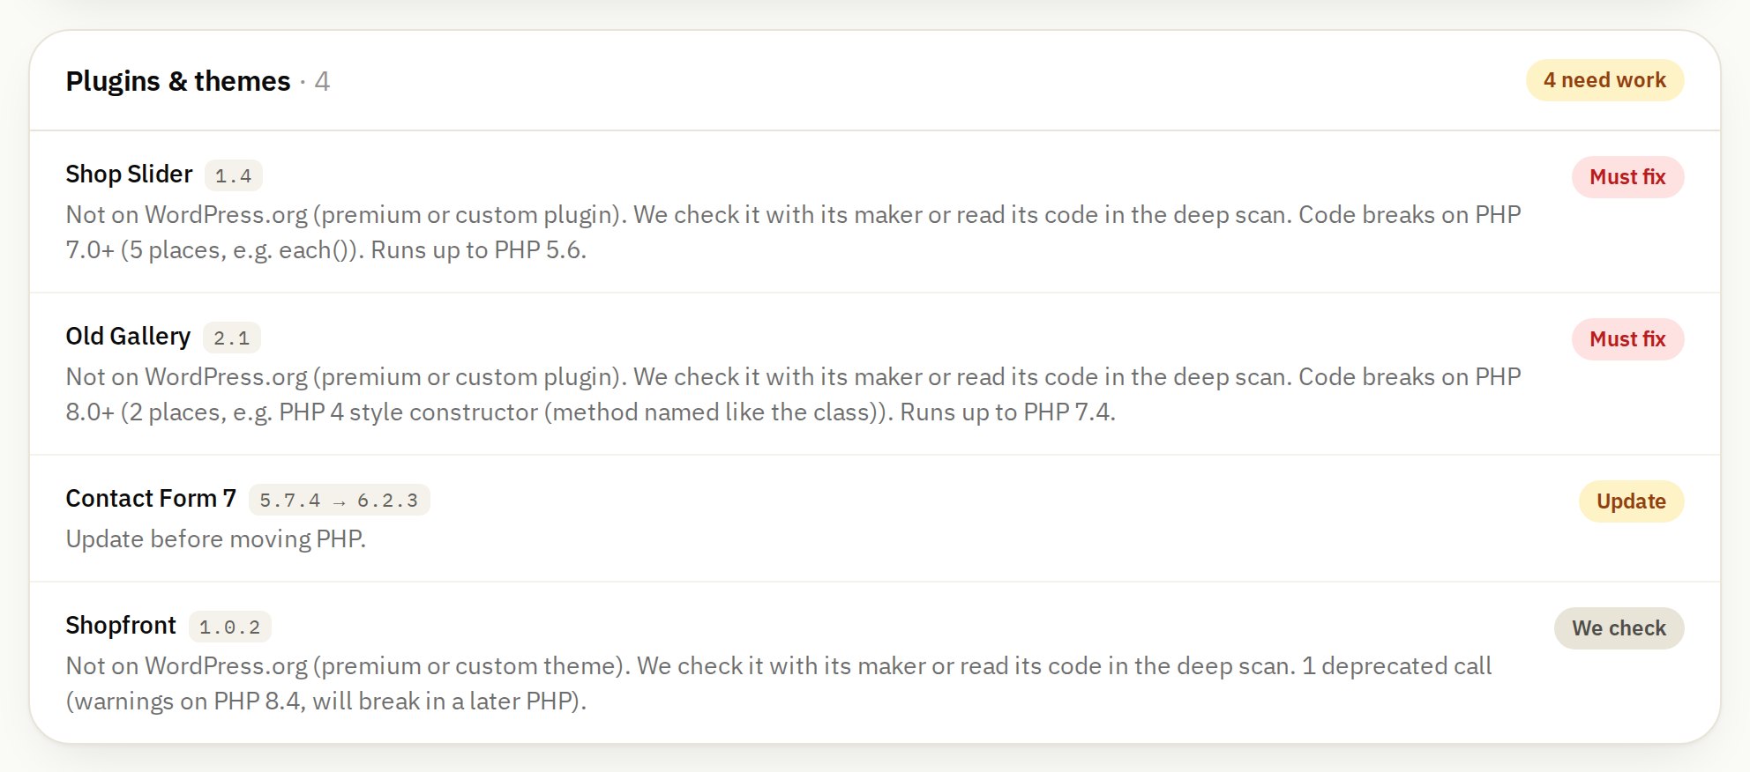Select the Shopfront theme name
This screenshot has height=772, width=1750.
coord(121,626)
